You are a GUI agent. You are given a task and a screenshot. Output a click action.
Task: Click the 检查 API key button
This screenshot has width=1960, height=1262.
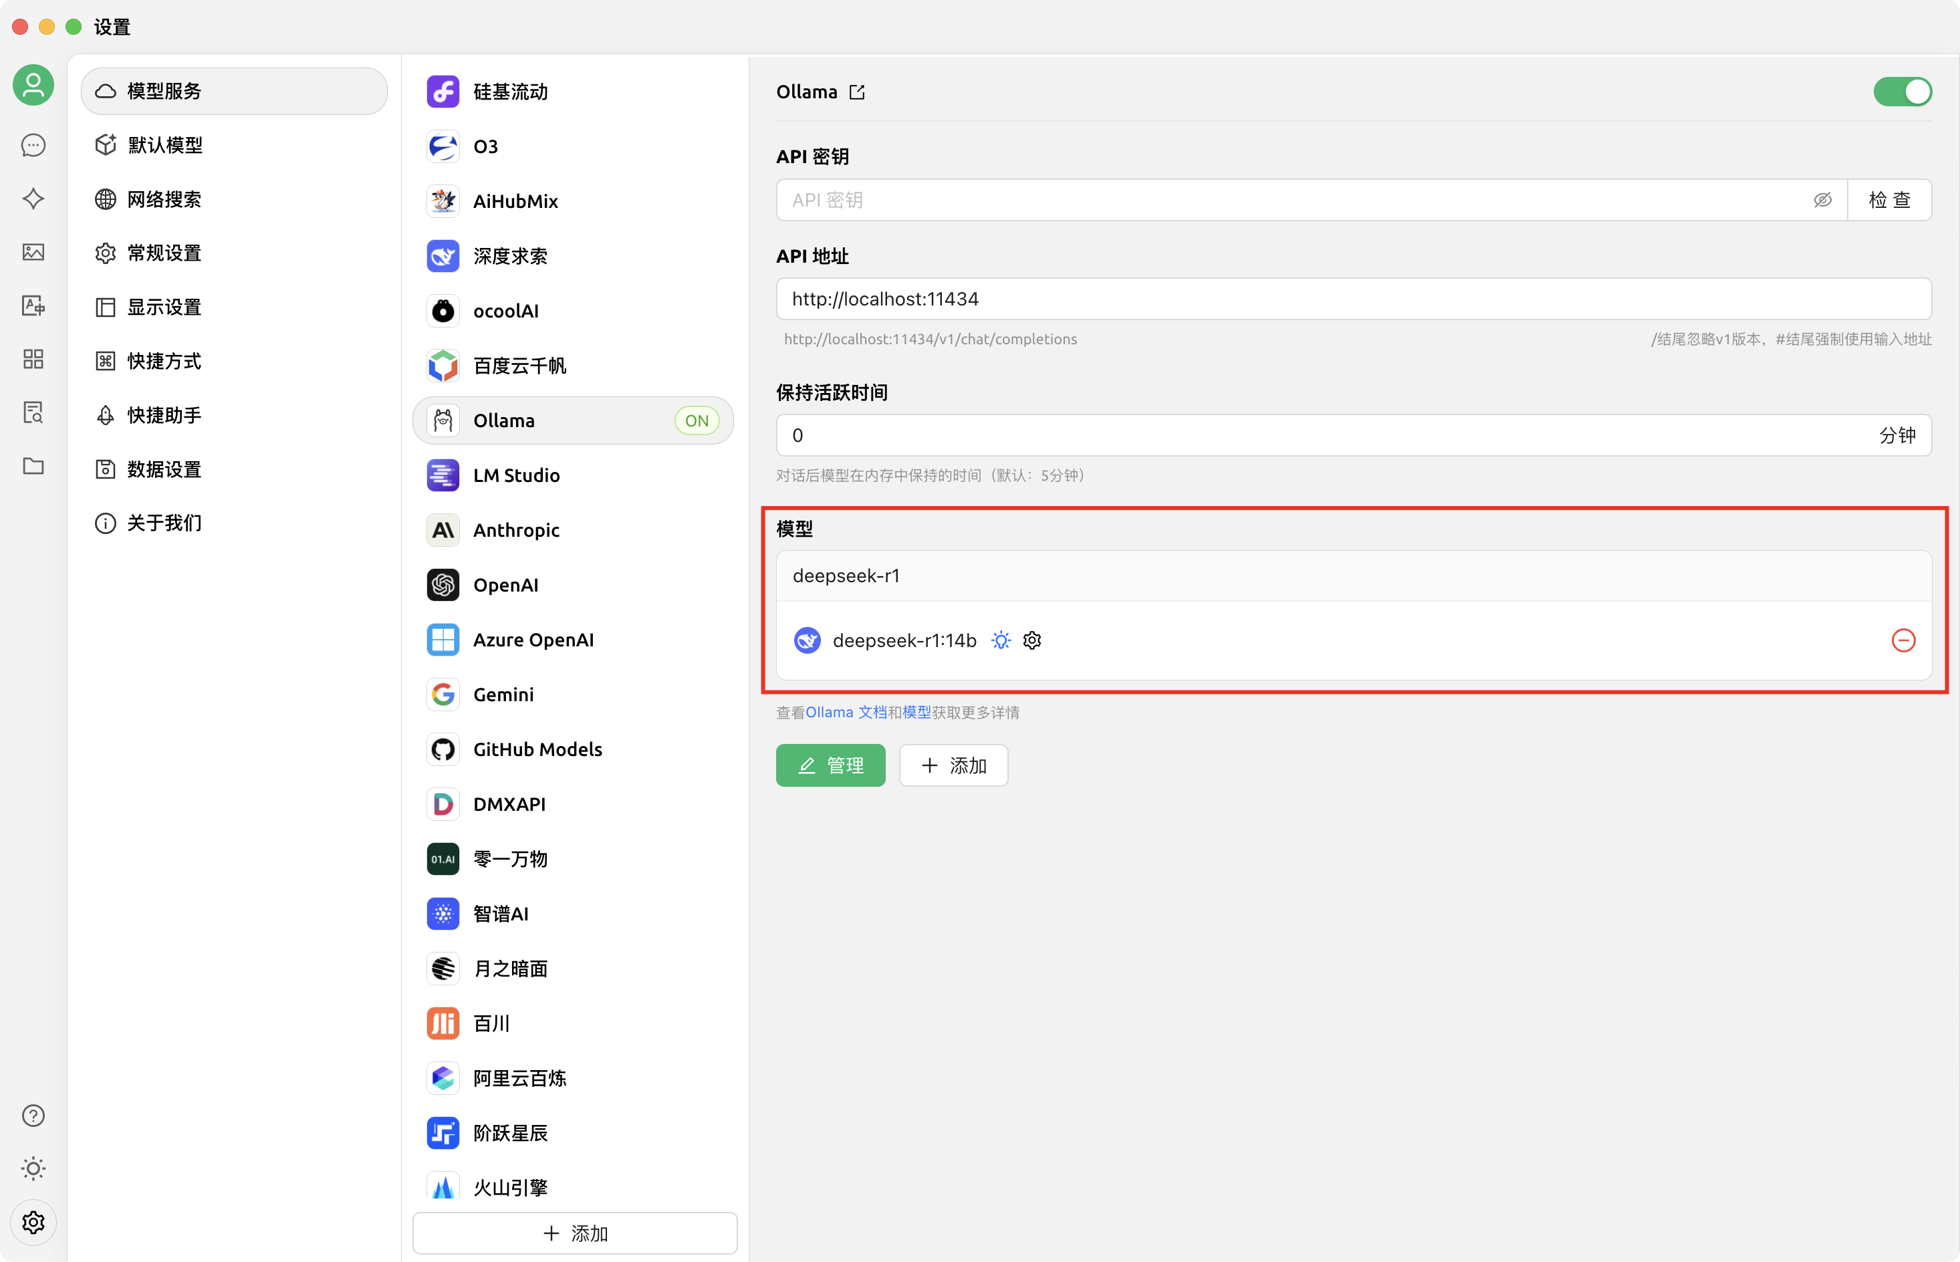coord(1890,200)
